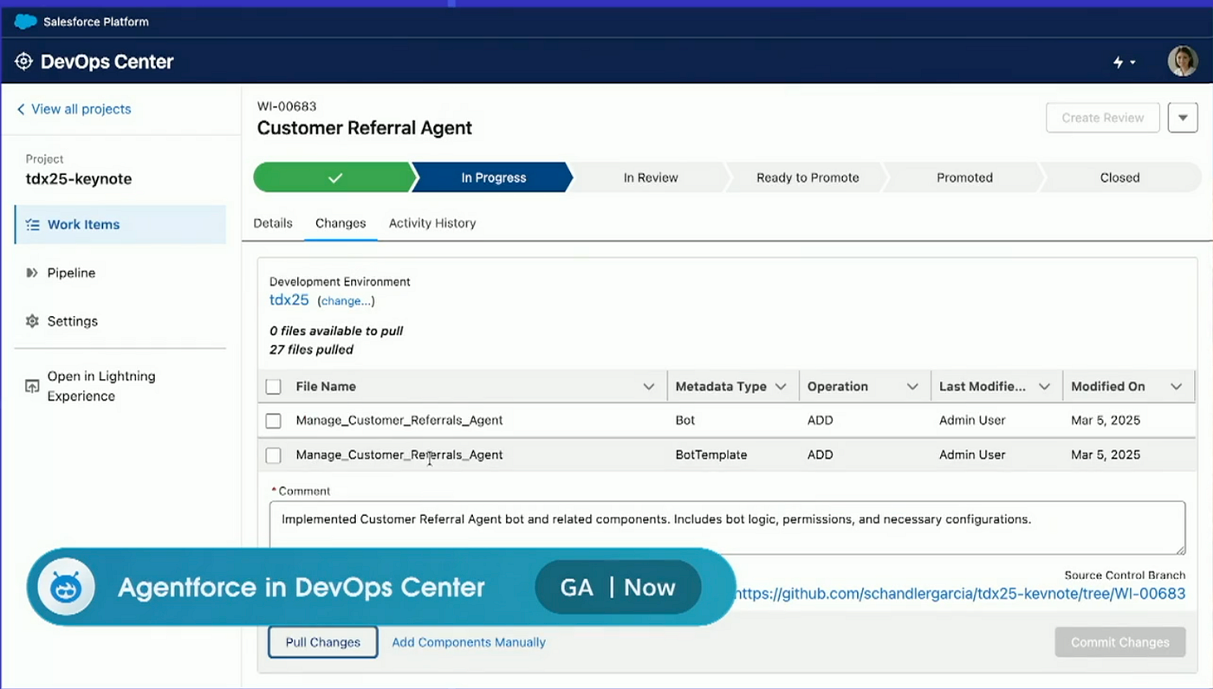Viewport: 1213px width, 689px height.
Task: Click the Salesforce cloud logo
Action: point(25,22)
